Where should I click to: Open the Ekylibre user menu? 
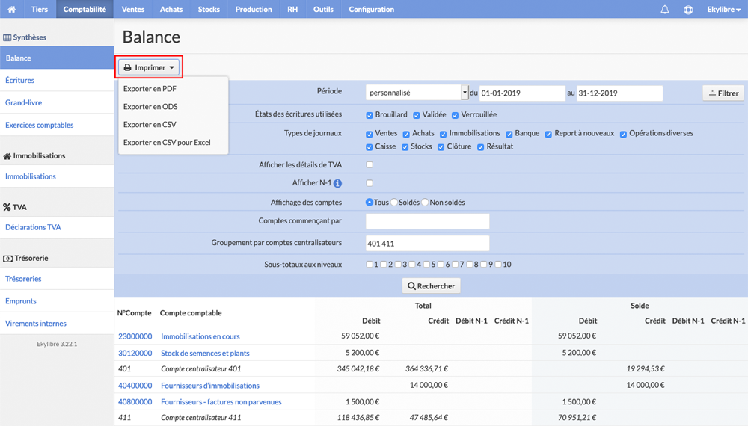(723, 9)
